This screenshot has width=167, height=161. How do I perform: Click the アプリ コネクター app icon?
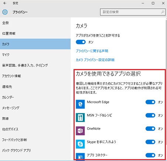pyautogui.click(x=80, y=157)
